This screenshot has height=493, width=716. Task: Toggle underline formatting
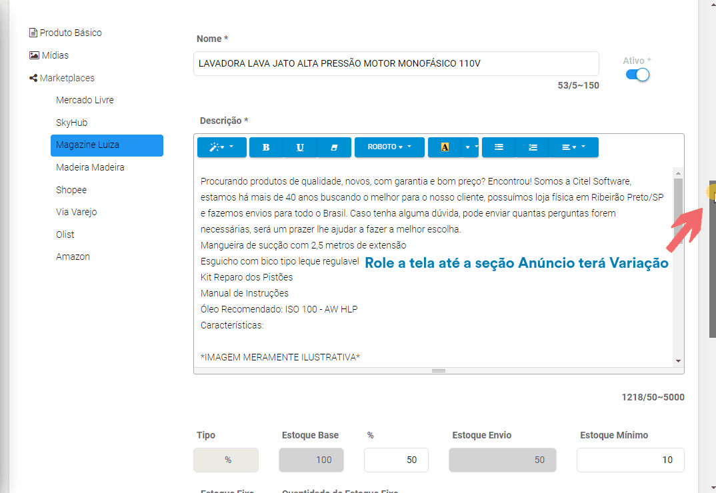(x=300, y=147)
